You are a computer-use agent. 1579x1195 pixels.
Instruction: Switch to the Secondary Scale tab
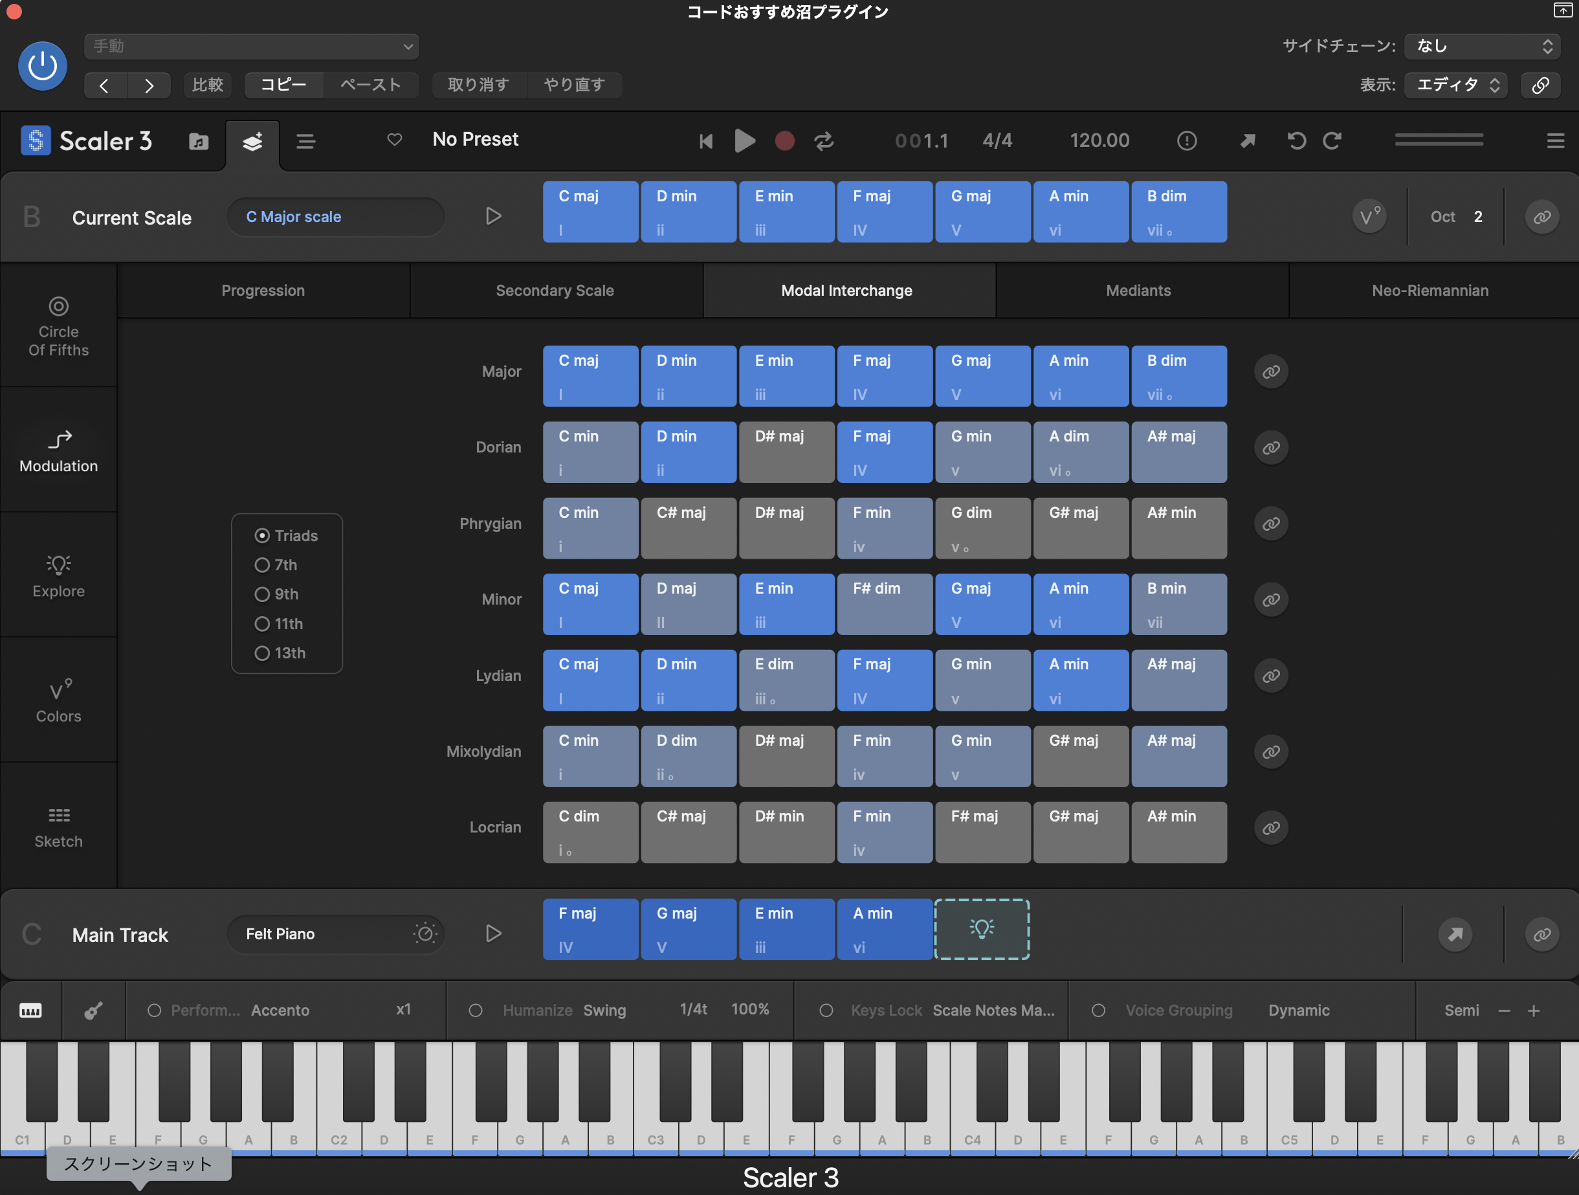555,291
